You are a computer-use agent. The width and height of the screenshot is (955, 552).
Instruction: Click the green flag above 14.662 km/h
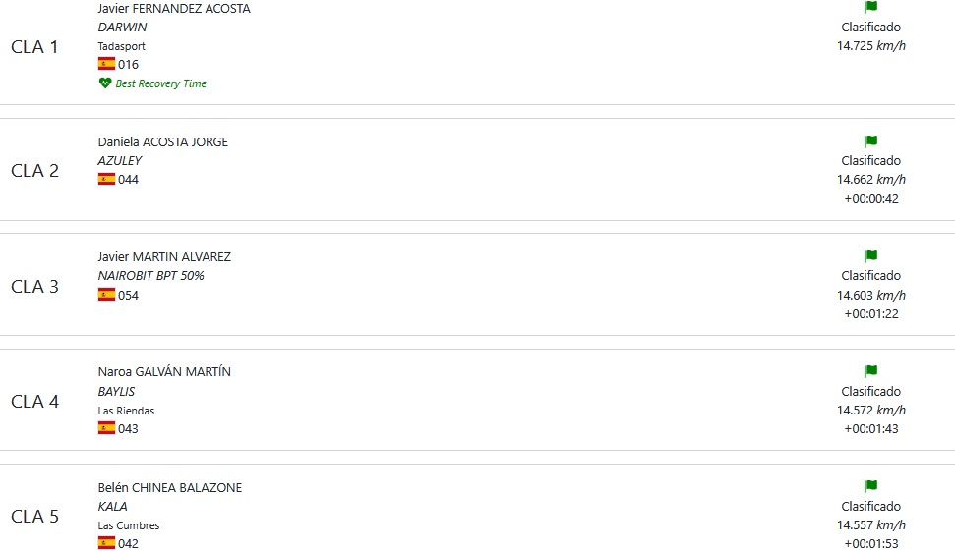point(870,141)
